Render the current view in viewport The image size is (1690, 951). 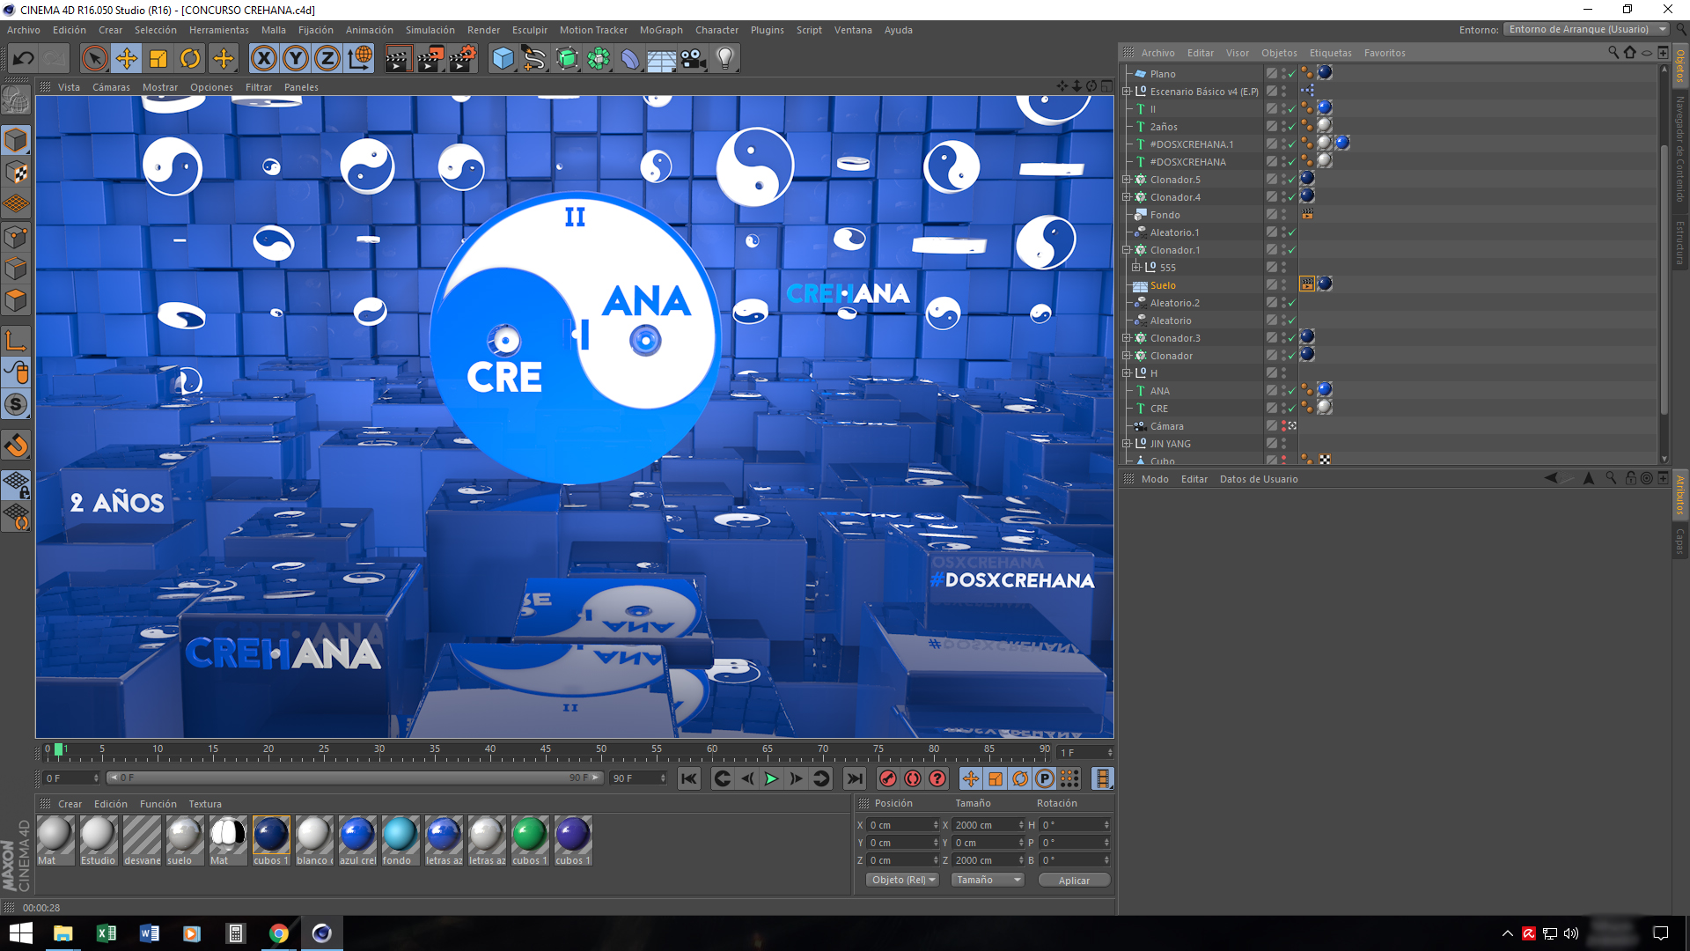pyautogui.click(x=398, y=59)
